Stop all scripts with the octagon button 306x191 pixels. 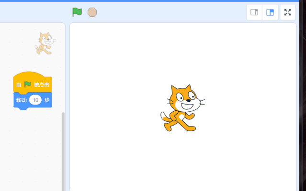pyautogui.click(x=92, y=12)
